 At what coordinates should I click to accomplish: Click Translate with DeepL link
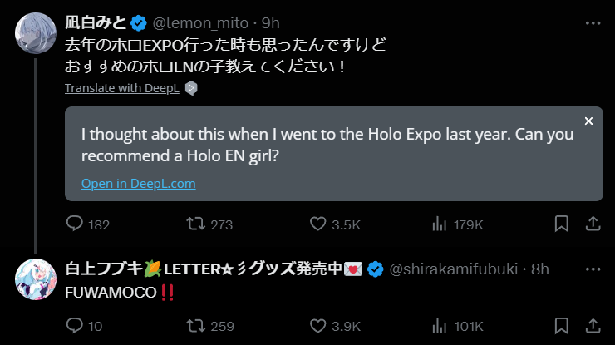click(x=121, y=87)
